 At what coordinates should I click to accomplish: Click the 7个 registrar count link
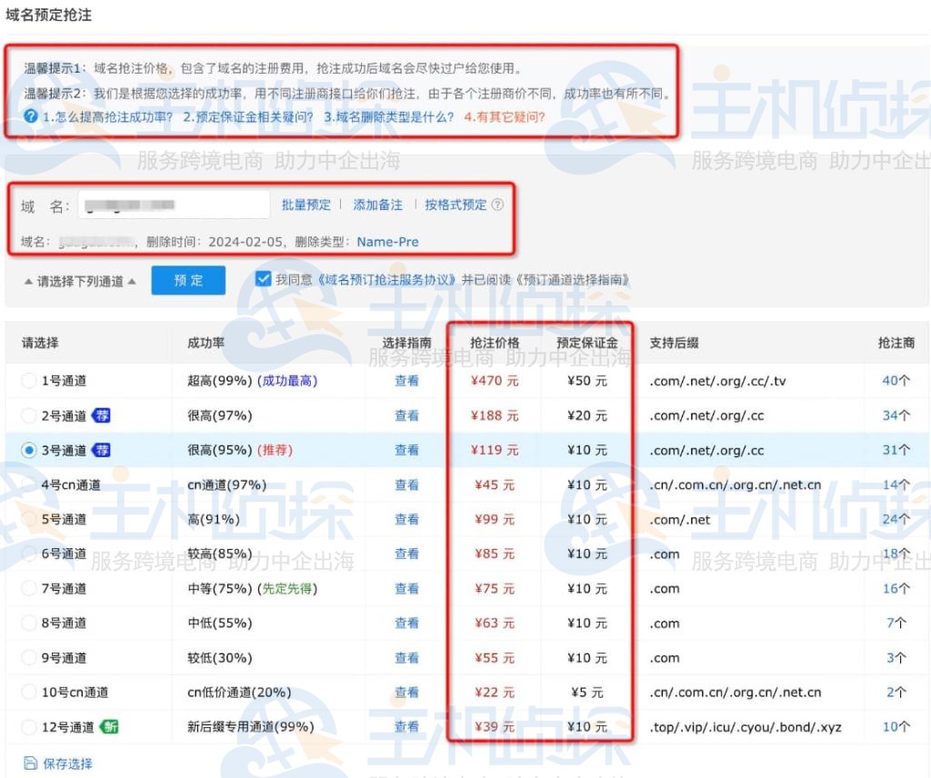896,623
